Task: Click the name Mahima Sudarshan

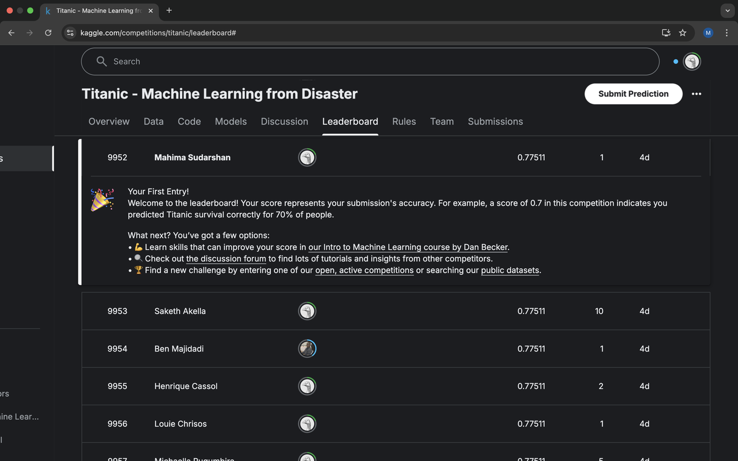Action: (193, 157)
